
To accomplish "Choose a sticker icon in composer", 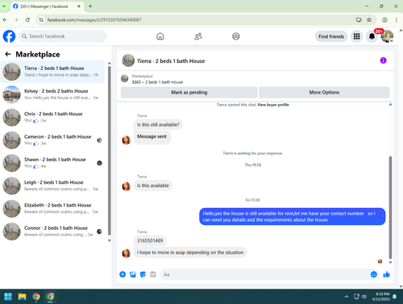I will [143, 274].
